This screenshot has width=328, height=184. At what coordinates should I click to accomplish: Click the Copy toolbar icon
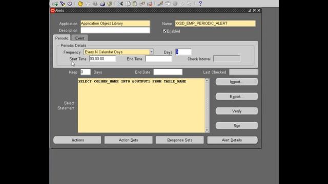click(x=128, y=4)
